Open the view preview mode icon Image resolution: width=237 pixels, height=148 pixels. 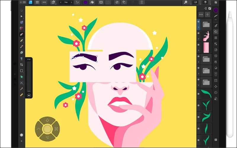click(196, 2)
